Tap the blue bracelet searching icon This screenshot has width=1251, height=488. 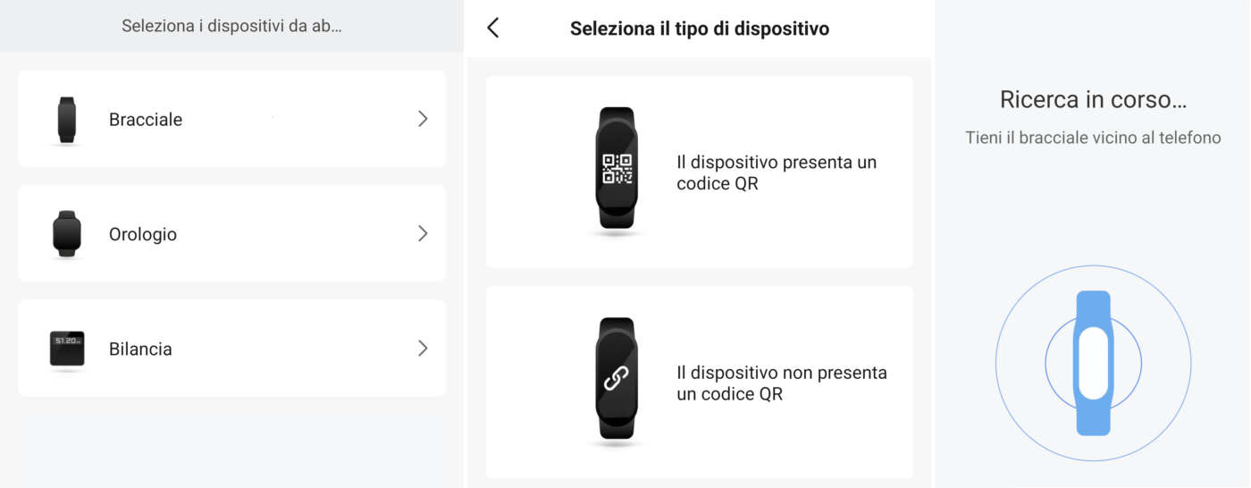coord(1093,363)
